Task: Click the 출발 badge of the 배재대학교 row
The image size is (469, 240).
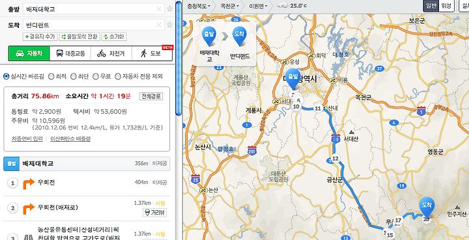Action: tap(11, 164)
